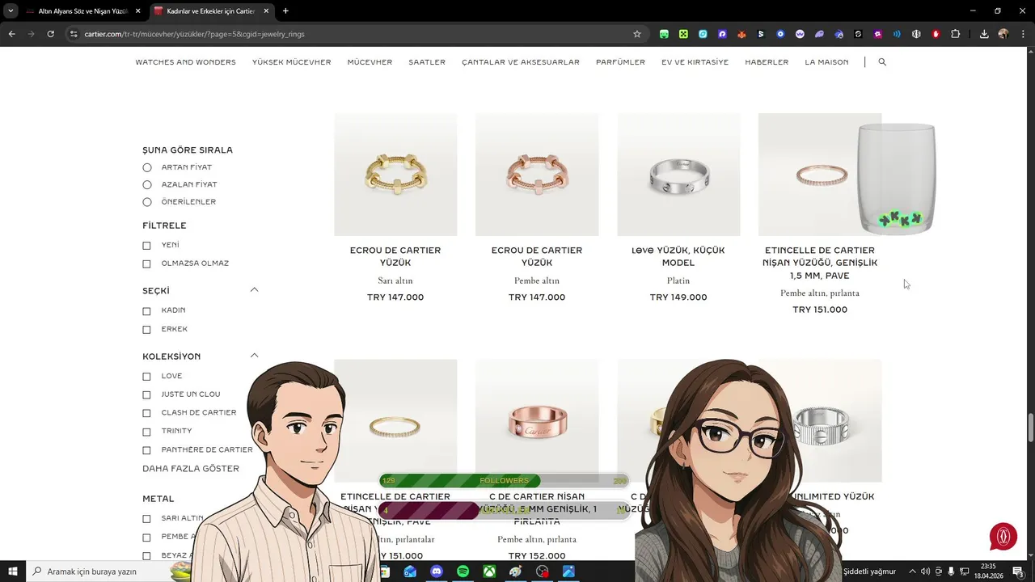
Task: Click the green smiley face extension icon
Action: 664,34
